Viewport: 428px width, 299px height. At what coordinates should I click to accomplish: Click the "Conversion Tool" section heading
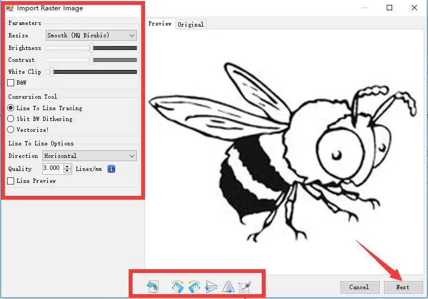[x=33, y=97]
